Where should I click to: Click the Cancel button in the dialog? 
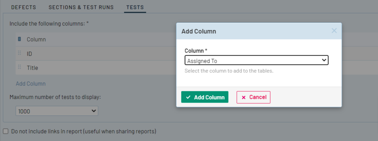pos(253,97)
